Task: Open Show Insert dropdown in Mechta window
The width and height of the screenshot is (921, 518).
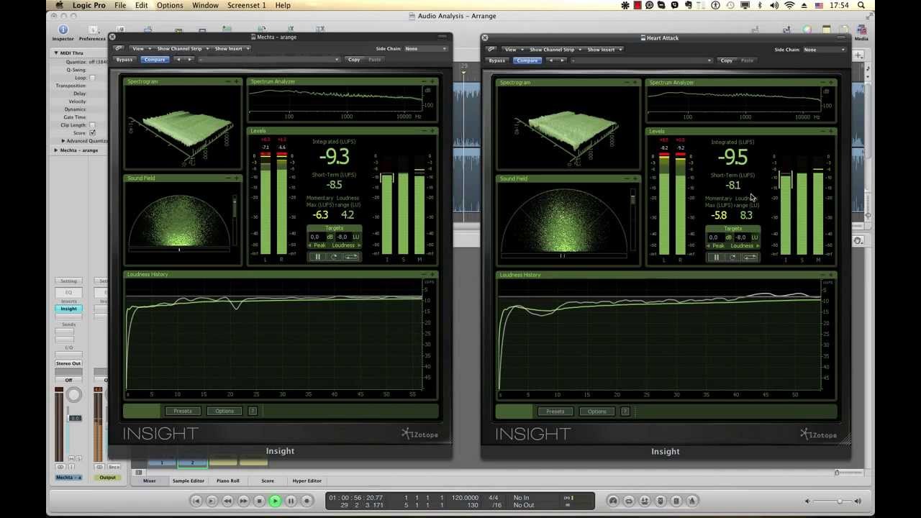Action: pyautogui.click(x=232, y=49)
